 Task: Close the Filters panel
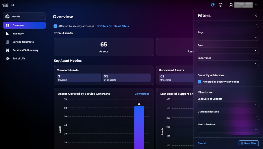pos(256,15)
